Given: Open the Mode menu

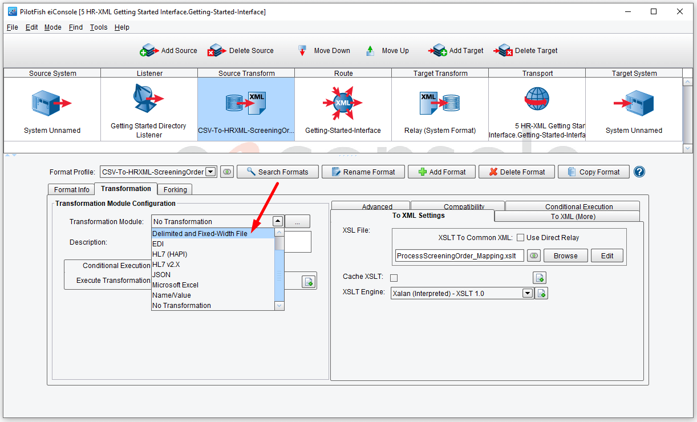Looking at the screenshot, I should tap(53, 27).
